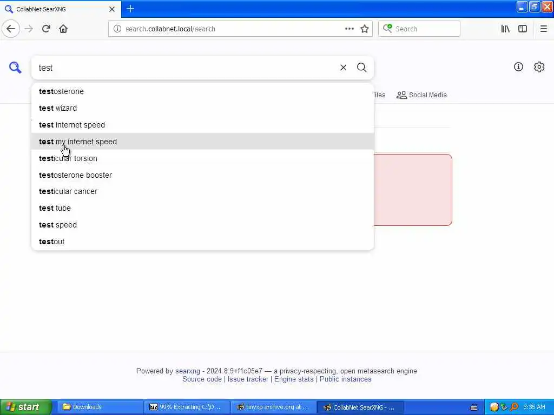Switch to CollabNet SearXNG taskbar button
Viewport: 554px width, 415px height.
[x=360, y=407]
